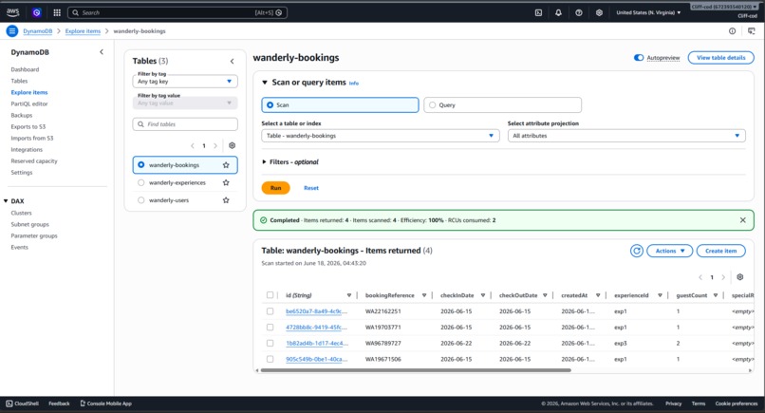765x413 pixels.
Task: Go to previous page of tables list
Action: pyautogui.click(x=193, y=145)
